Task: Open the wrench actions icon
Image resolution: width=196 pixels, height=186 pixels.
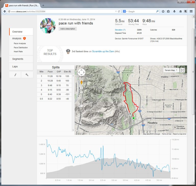Action: pos(27,75)
